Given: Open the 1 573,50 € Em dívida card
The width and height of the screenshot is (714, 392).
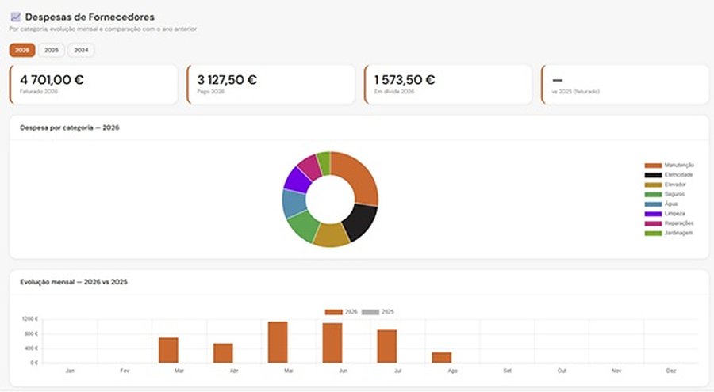Looking at the screenshot, I should tap(447, 85).
